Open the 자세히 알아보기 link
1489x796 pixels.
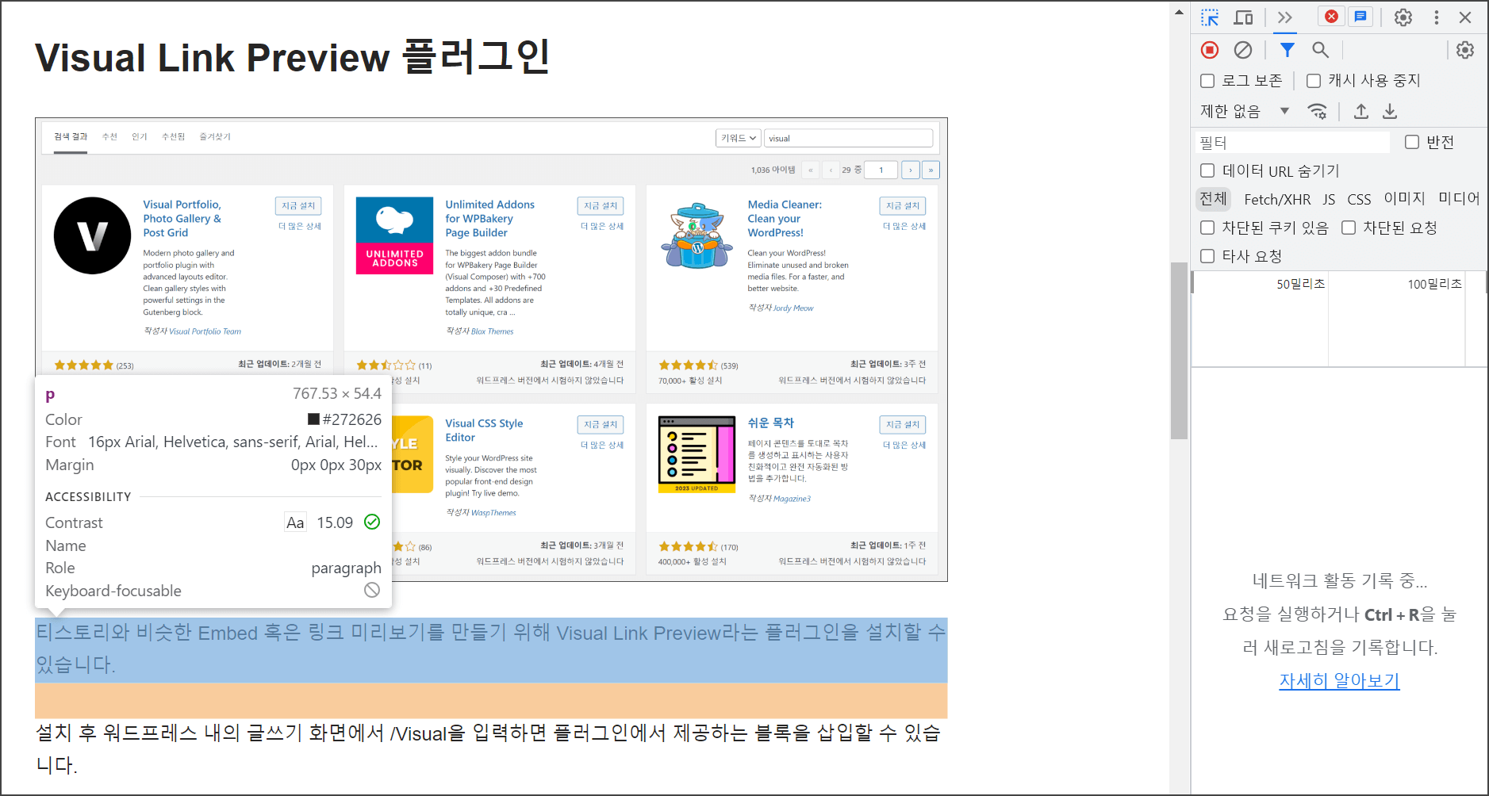1339,681
